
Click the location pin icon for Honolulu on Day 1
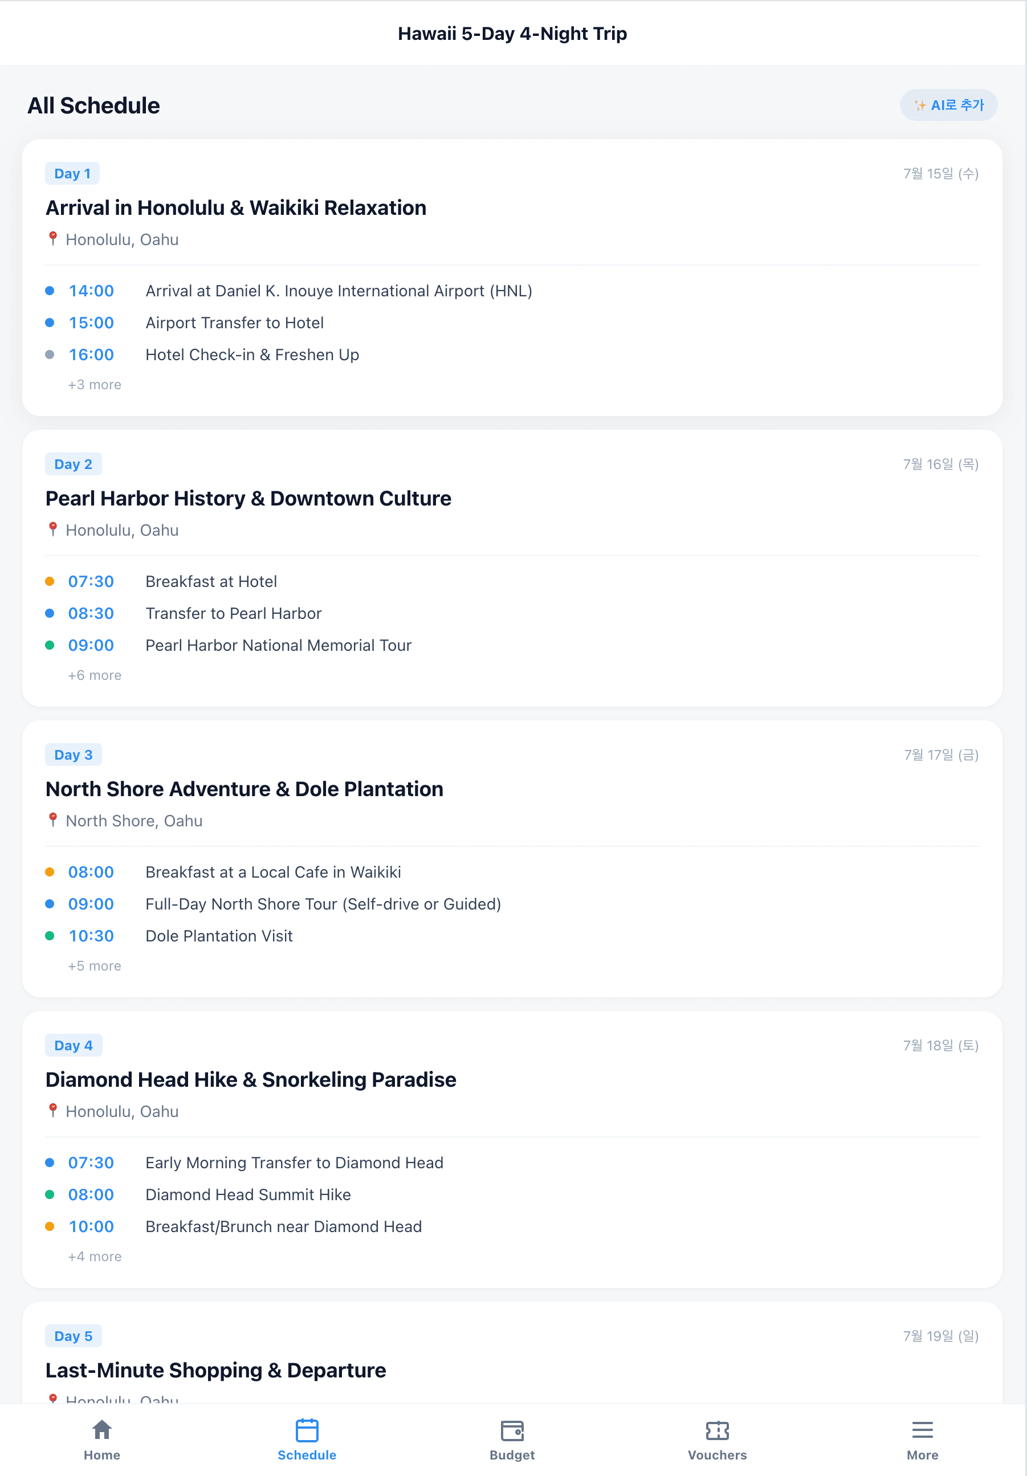53,239
